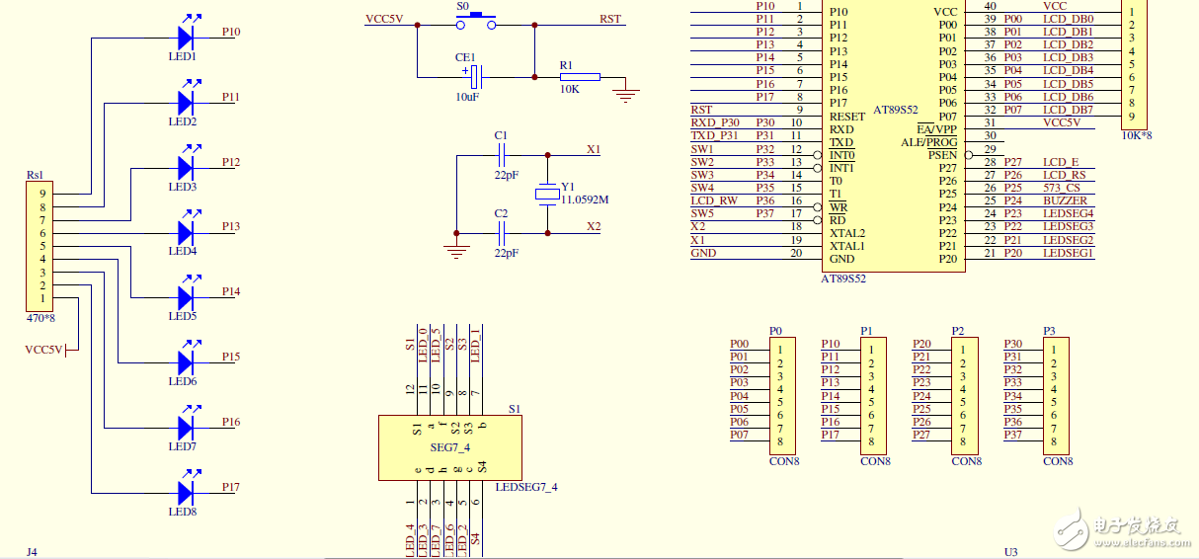The width and height of the screenshot is (1199, 559).
Task: Select the Y1 crystal oscillator symbol
Action: pyautogui.click(x=547, y=194)
